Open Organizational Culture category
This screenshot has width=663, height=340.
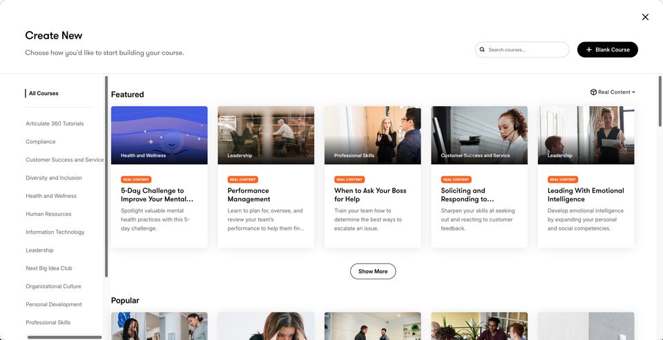tap(53, 286)
